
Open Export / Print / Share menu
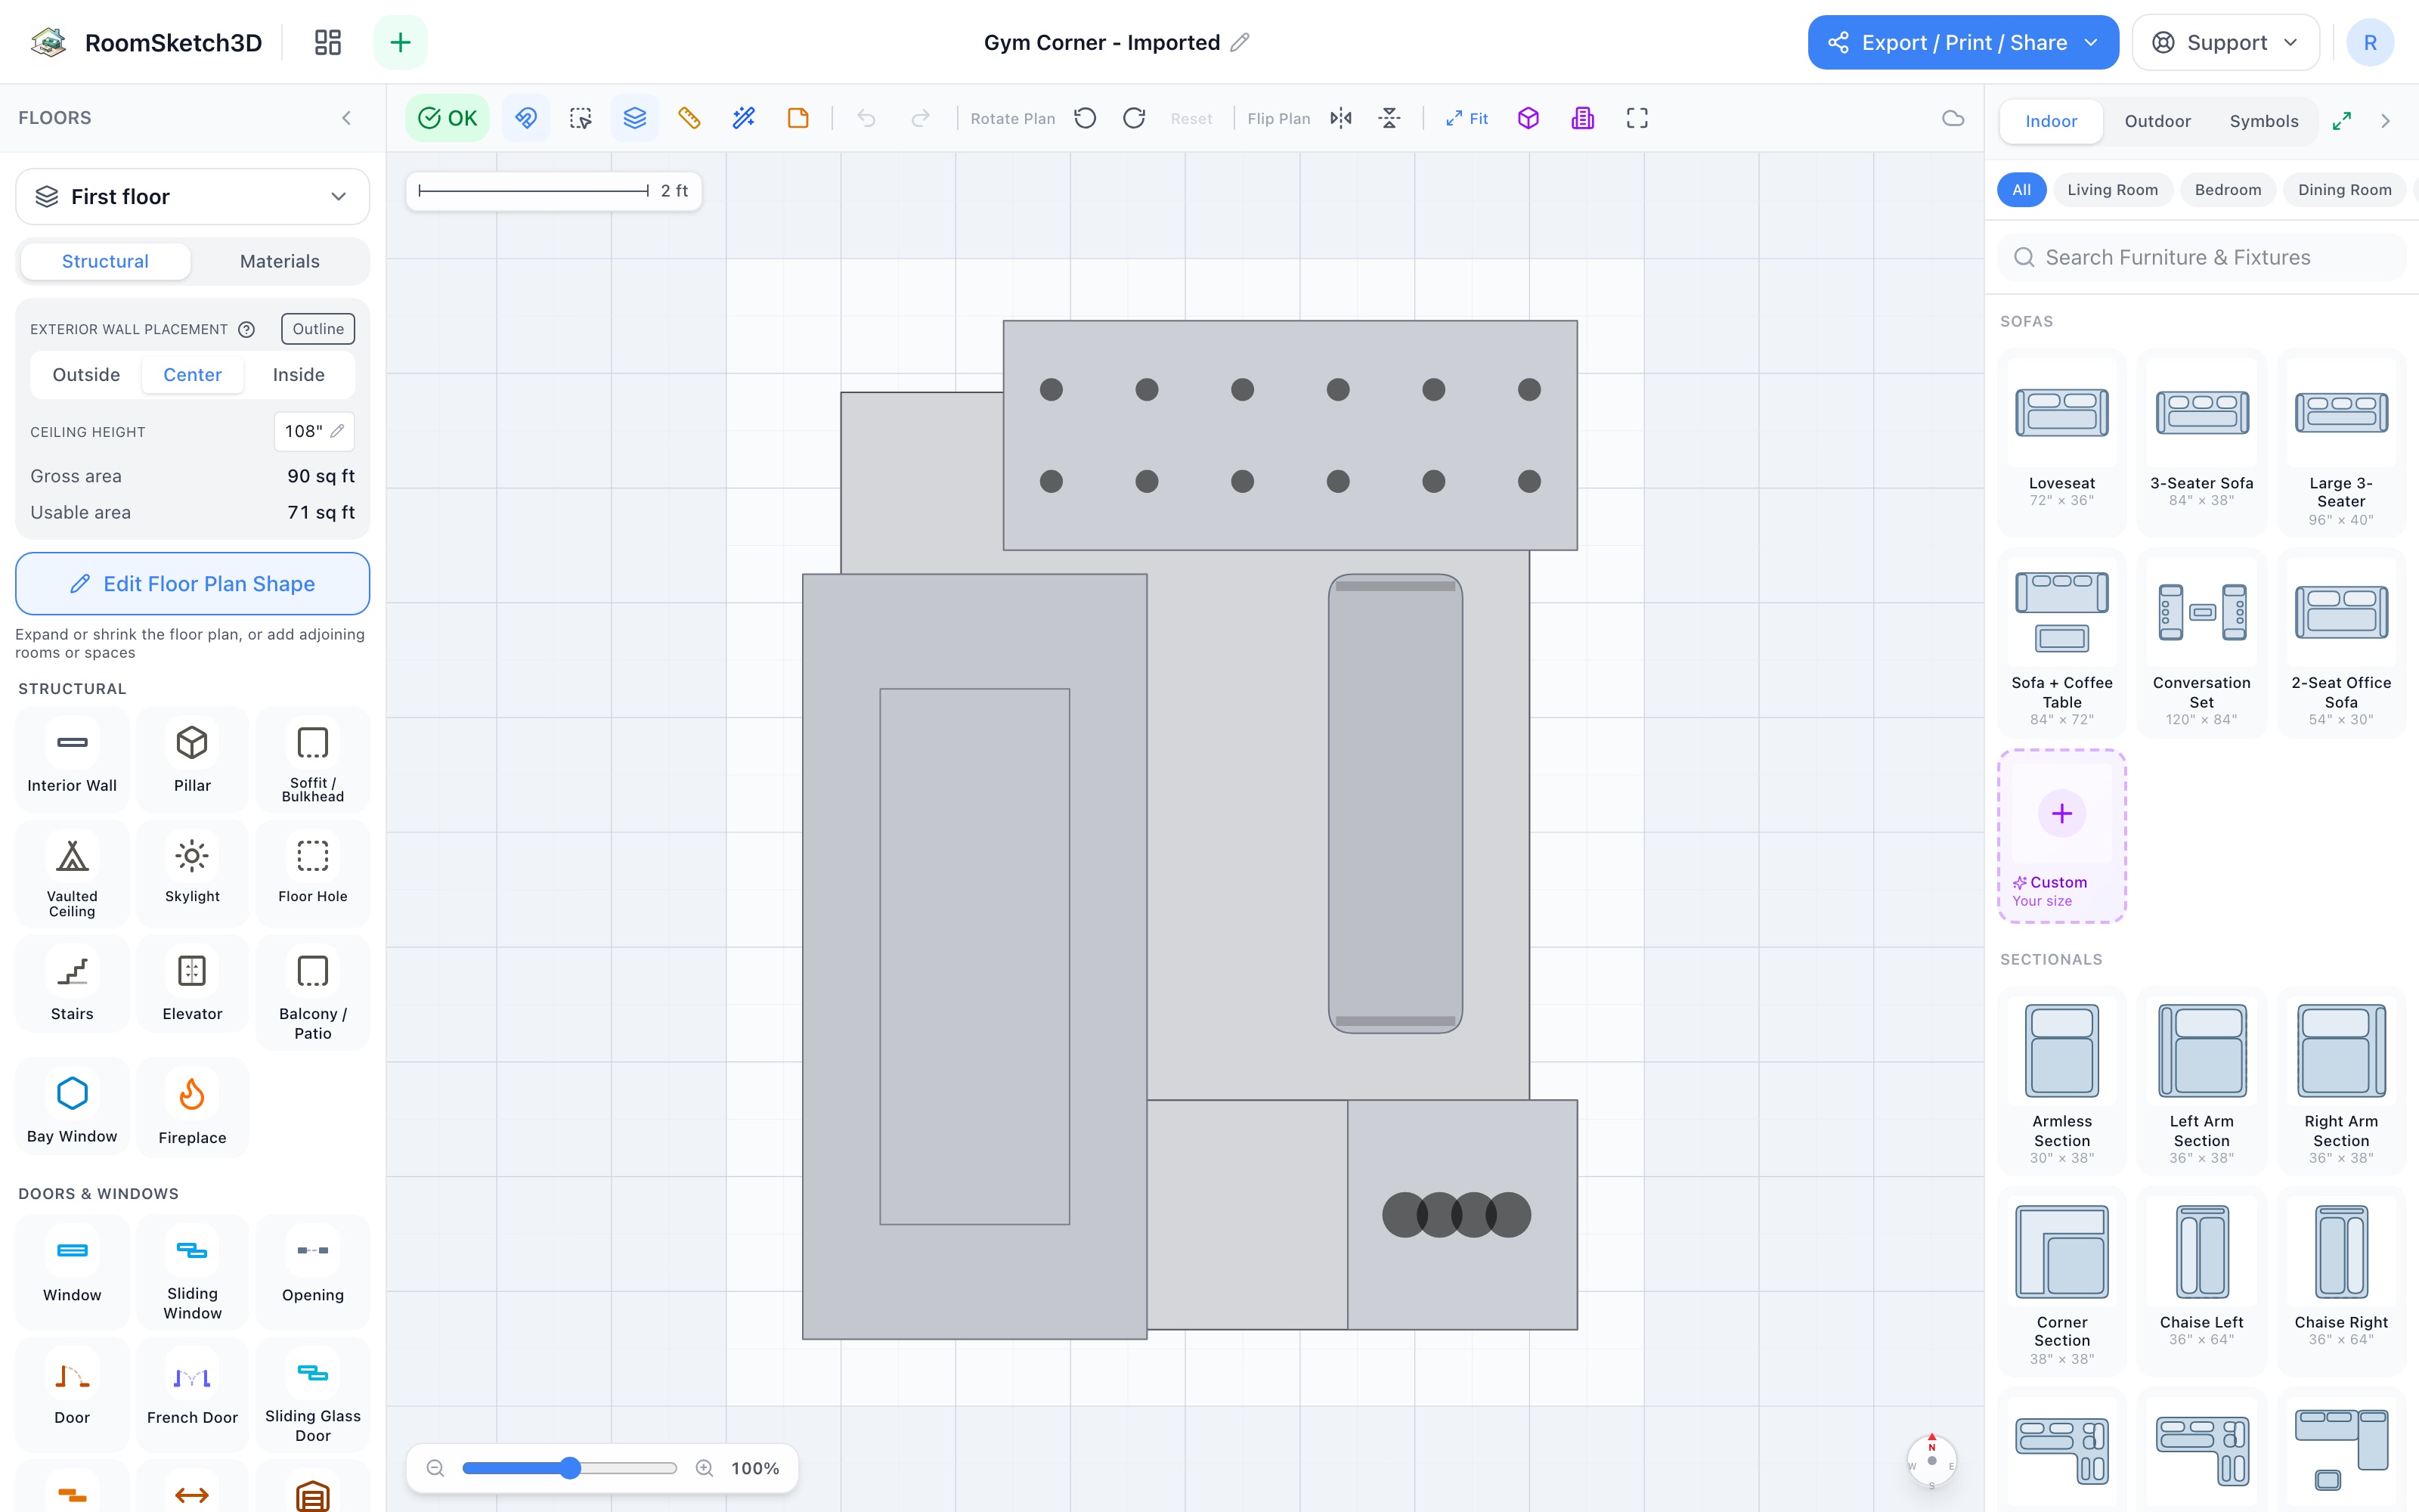click(x=1963, y=42)
